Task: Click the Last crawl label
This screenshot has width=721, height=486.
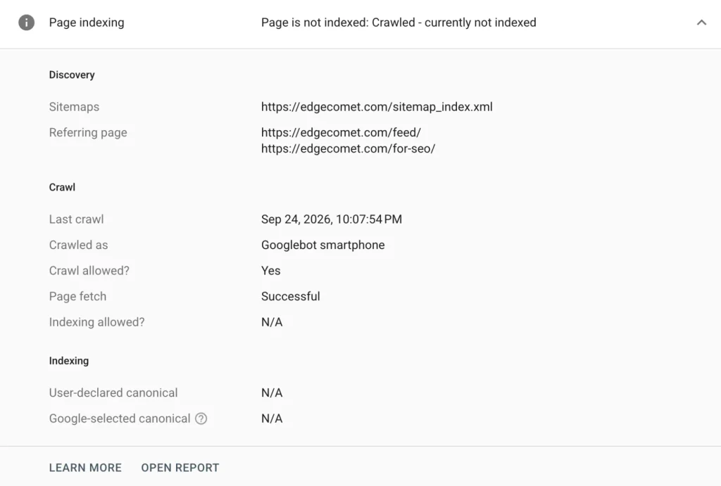Action: [76, 219]
